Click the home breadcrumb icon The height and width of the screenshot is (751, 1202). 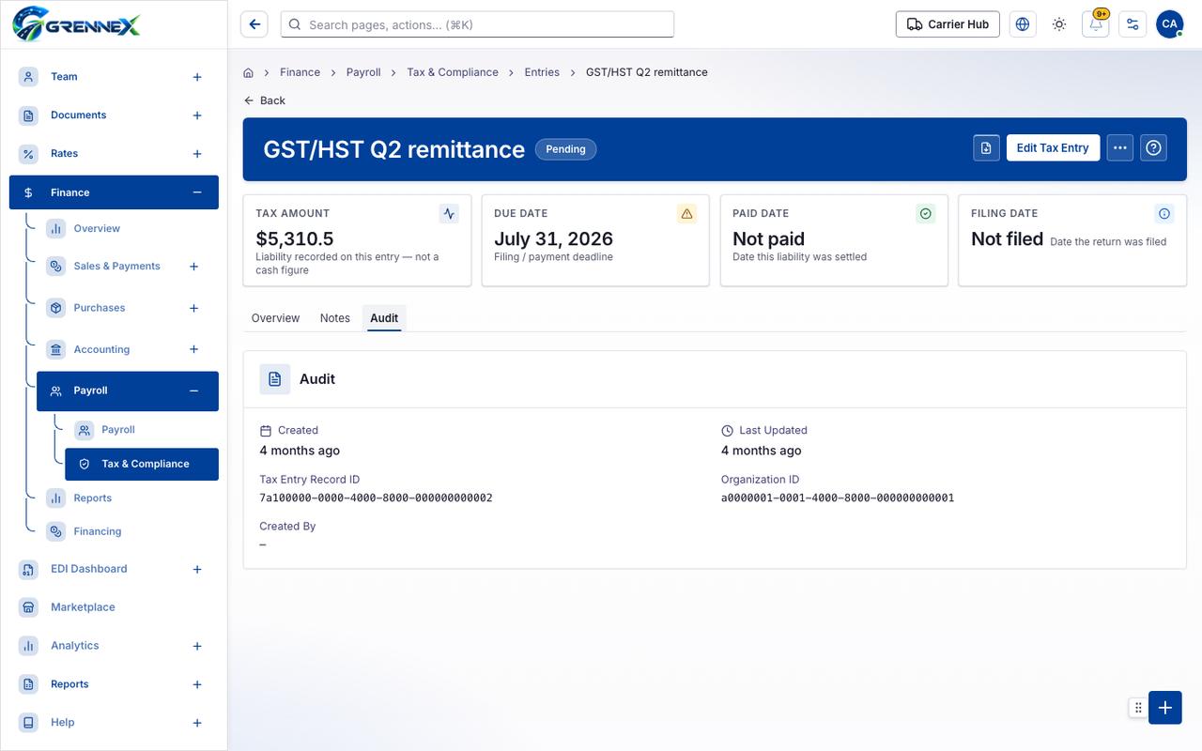click(x=249, y=72)
